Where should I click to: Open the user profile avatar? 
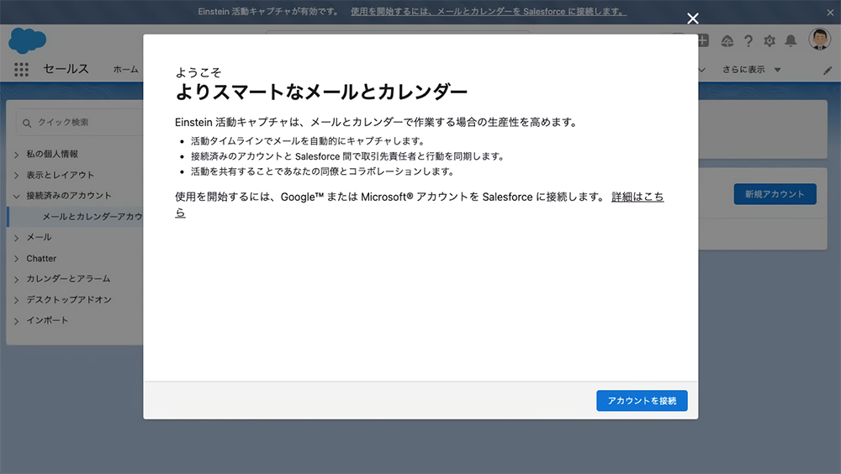click(x=819, y=39)
